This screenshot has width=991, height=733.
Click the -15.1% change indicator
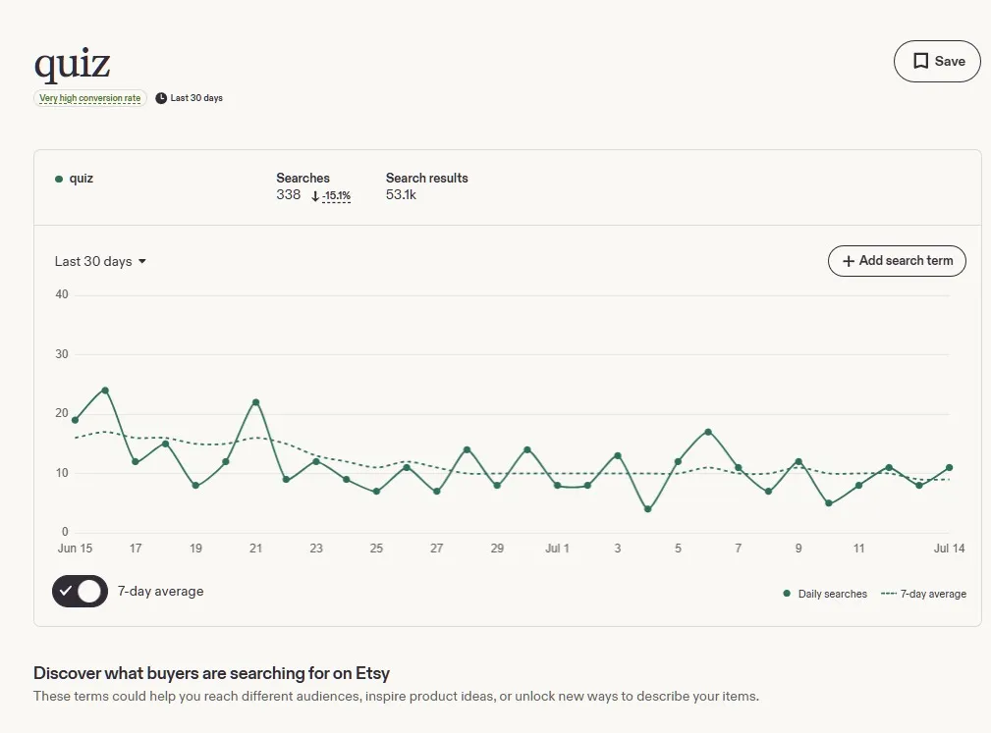[336, 196]
